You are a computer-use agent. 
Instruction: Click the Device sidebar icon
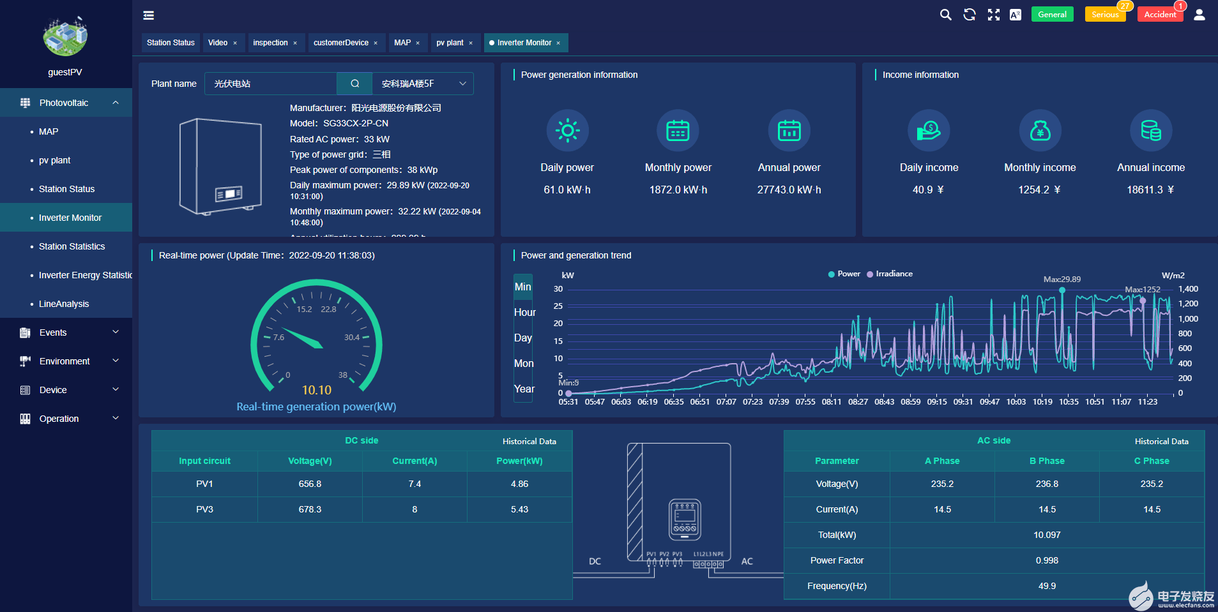26,390
